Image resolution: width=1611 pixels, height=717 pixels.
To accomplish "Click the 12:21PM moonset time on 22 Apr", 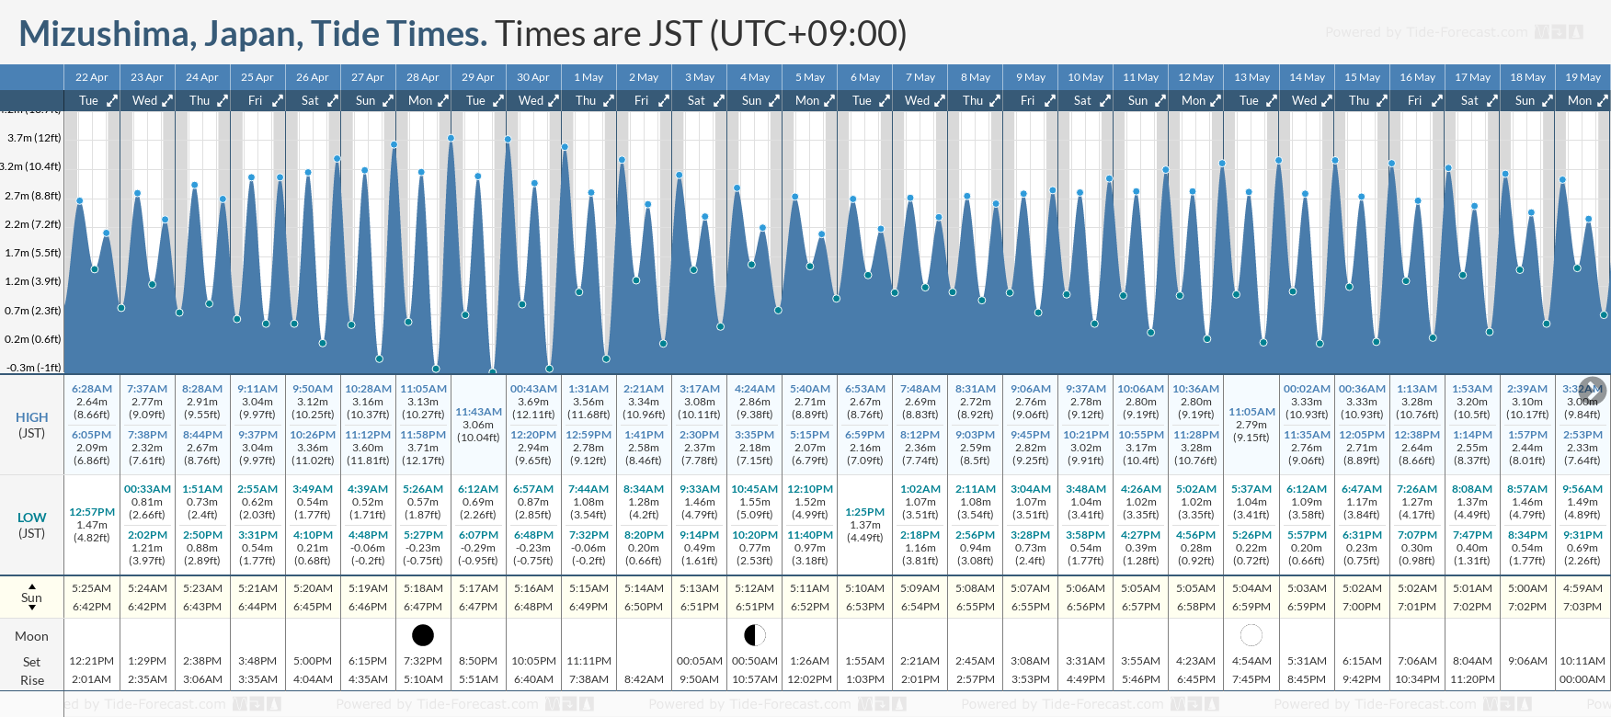I will [92, 661].
